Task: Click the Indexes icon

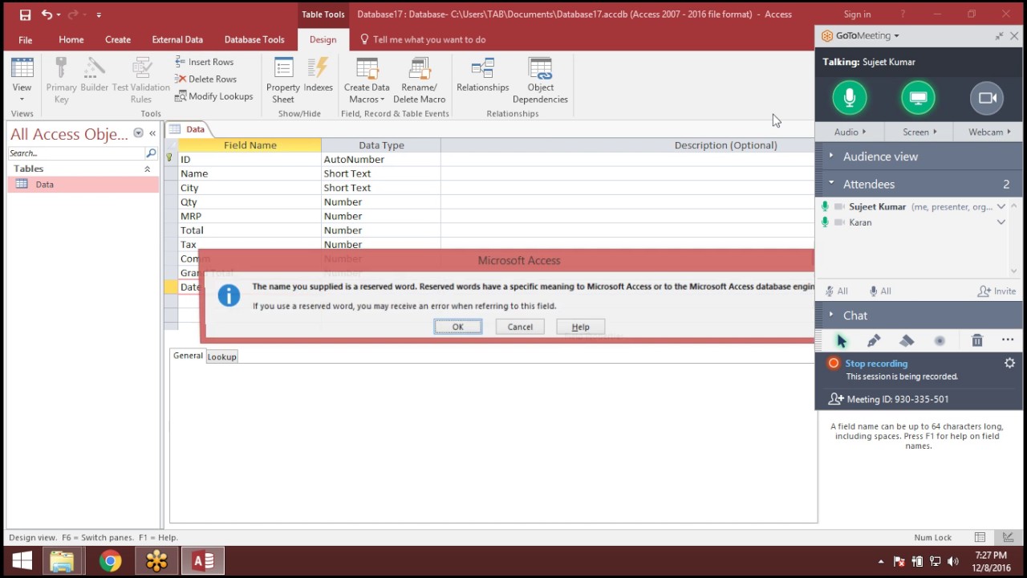Action: click(319, 75)
